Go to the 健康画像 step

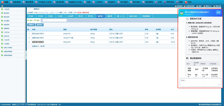coord(146,16)
